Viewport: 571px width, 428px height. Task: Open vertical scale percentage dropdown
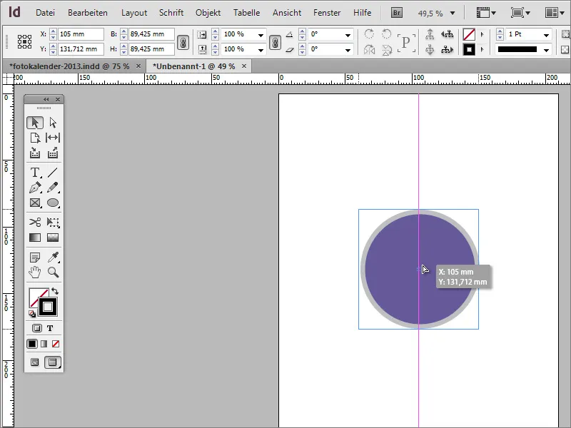tap(261, 50)
